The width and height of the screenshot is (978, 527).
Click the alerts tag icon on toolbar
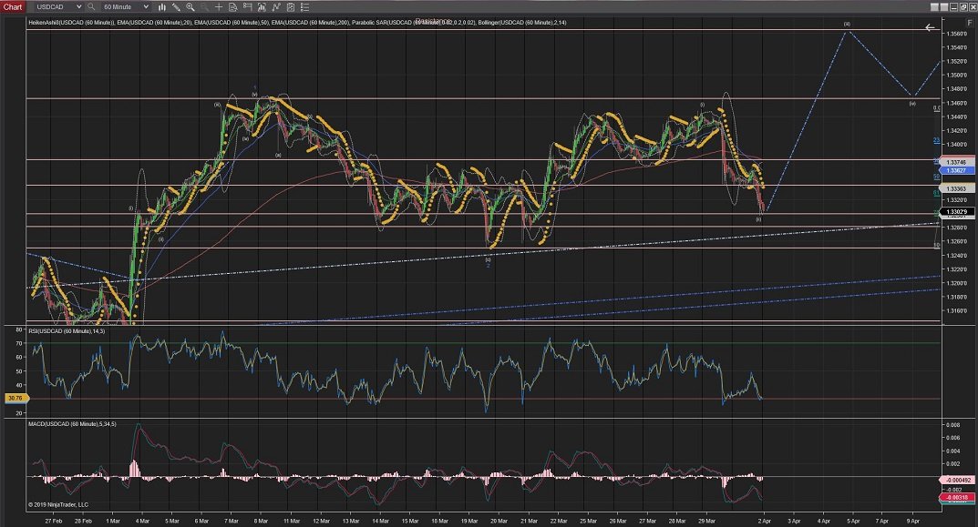[248, 8]
